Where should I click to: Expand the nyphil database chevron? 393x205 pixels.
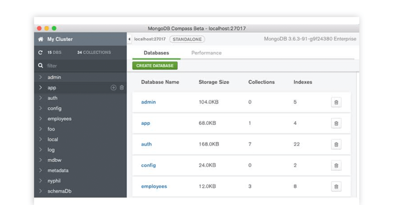[x=41, y=181]
